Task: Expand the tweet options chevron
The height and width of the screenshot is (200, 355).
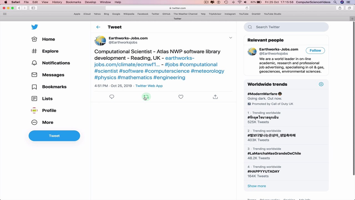Action: point(230,38)
